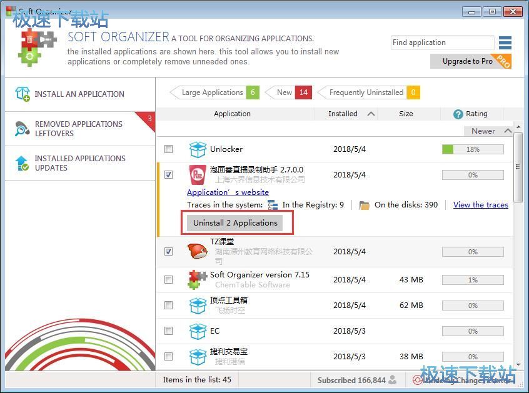Open Install an Application section

pos(80,94)
